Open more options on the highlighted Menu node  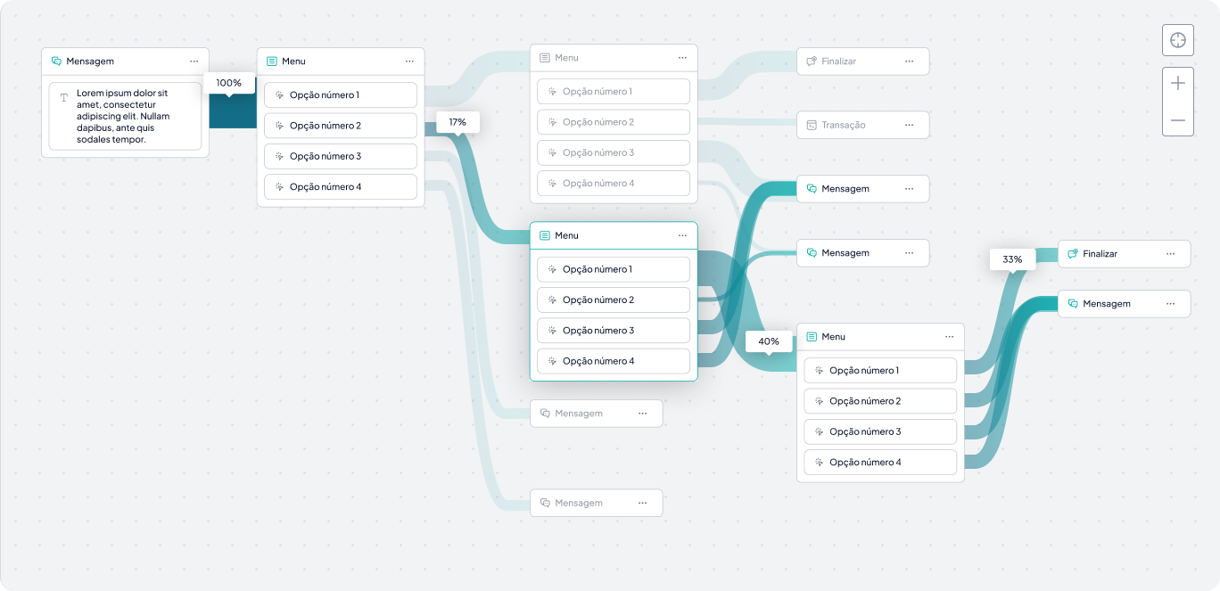(682, 235)
